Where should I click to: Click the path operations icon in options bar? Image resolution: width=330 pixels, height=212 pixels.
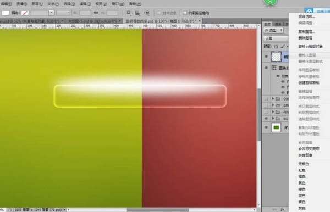point(129,13)
